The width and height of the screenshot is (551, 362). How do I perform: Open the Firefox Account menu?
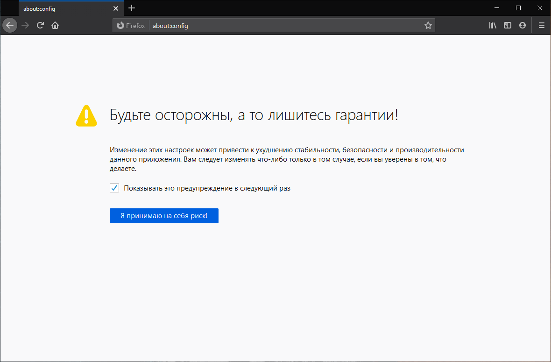pyautogui.click(x=522, y=25)
